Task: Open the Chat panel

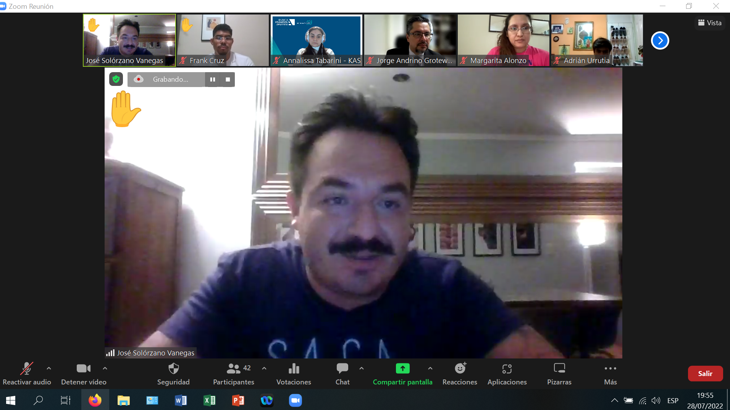Action: [342, 369]
